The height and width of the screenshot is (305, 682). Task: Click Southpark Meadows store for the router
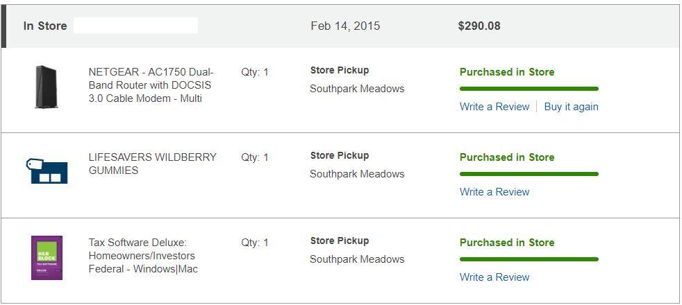[356, 89]
